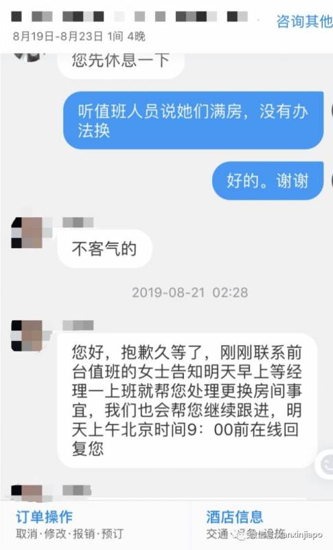Tap the blurred hotel name in header
The height and width of the screenshot is (550, 333).
coord(130,16)
